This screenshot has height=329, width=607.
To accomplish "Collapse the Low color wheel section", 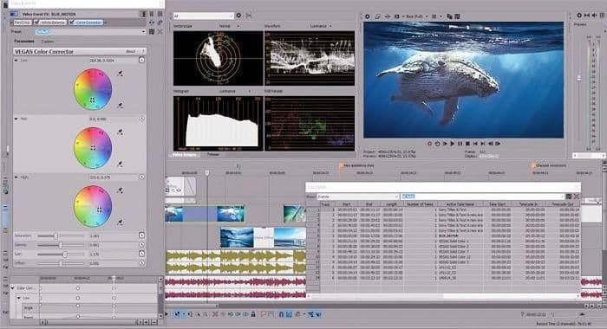I will point(16,61).
